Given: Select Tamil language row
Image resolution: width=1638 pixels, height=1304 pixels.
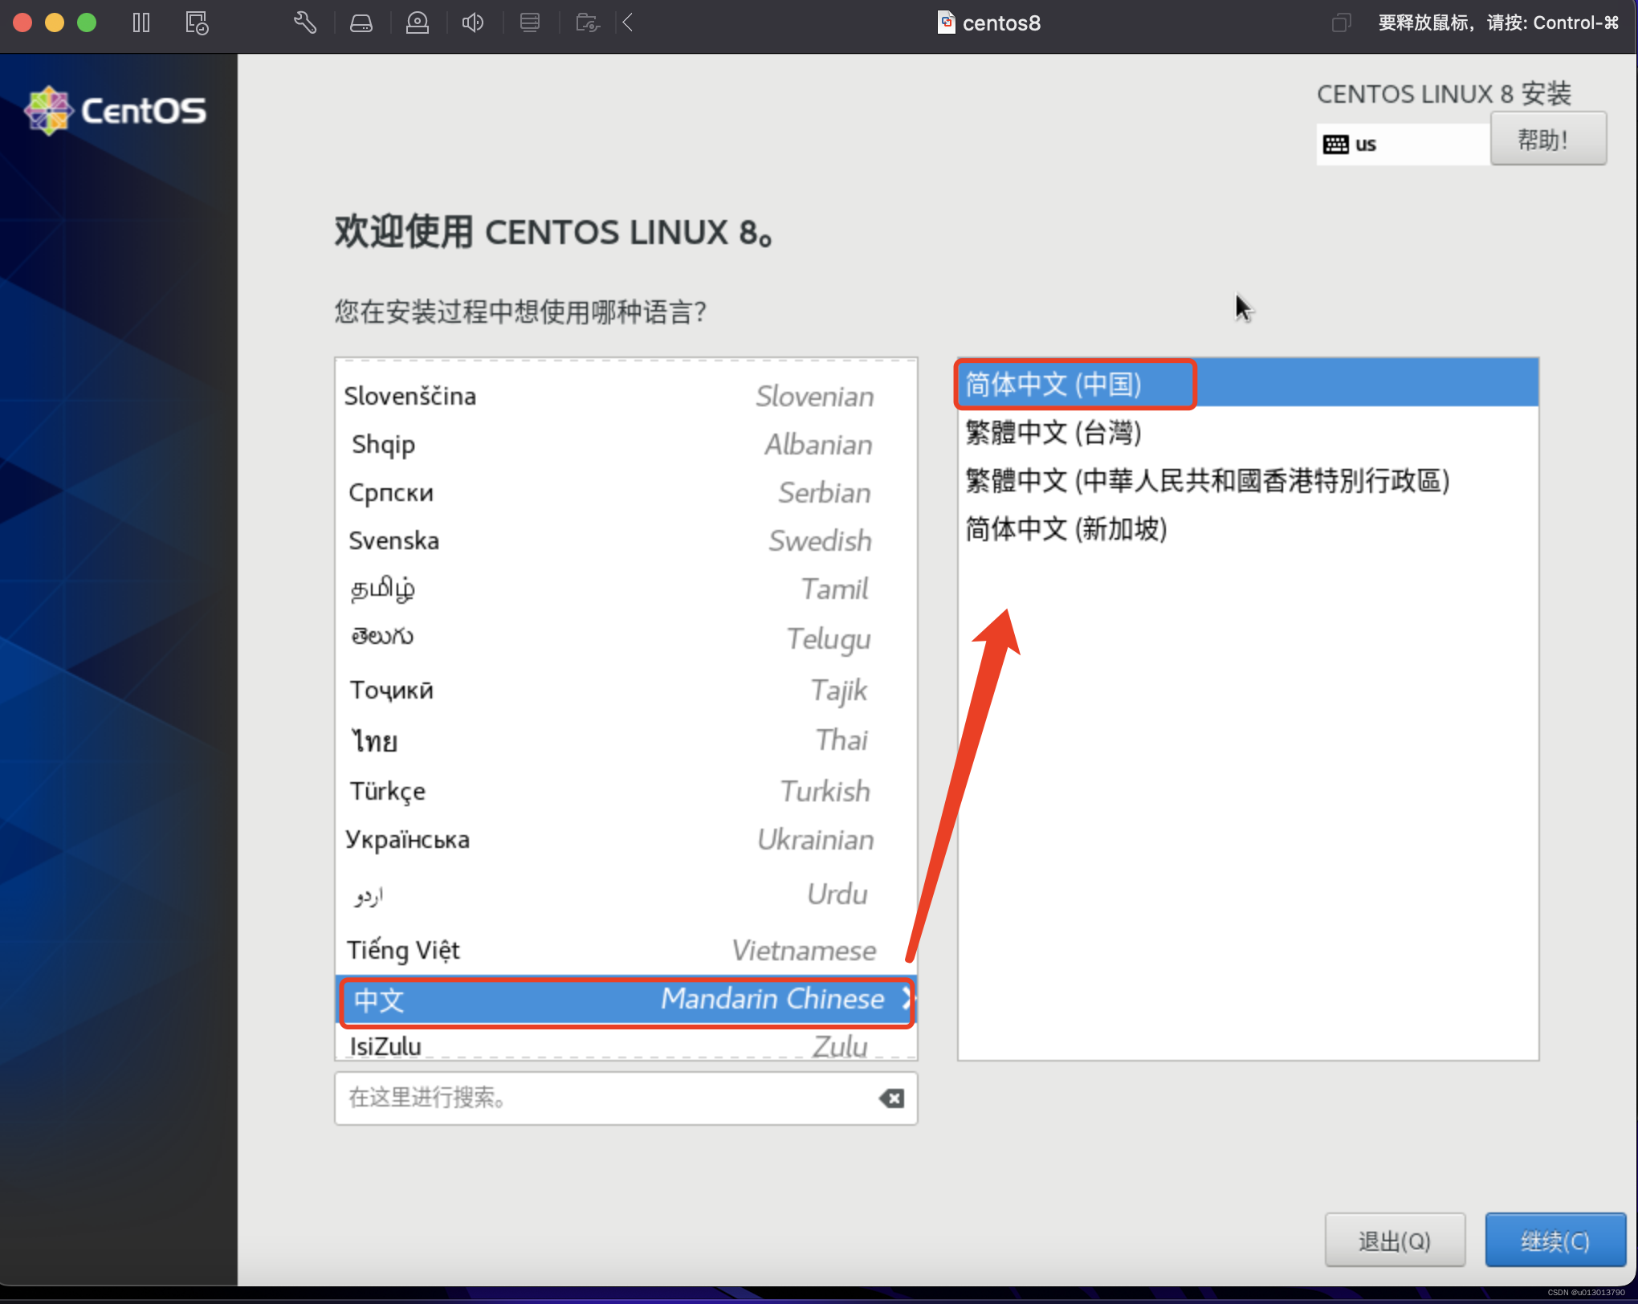Looking at the screenshot, I should [x=625, y=589].
